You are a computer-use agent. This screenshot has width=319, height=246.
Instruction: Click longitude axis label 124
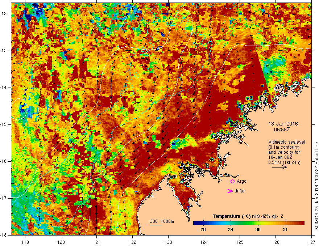(x=204, y=242)
